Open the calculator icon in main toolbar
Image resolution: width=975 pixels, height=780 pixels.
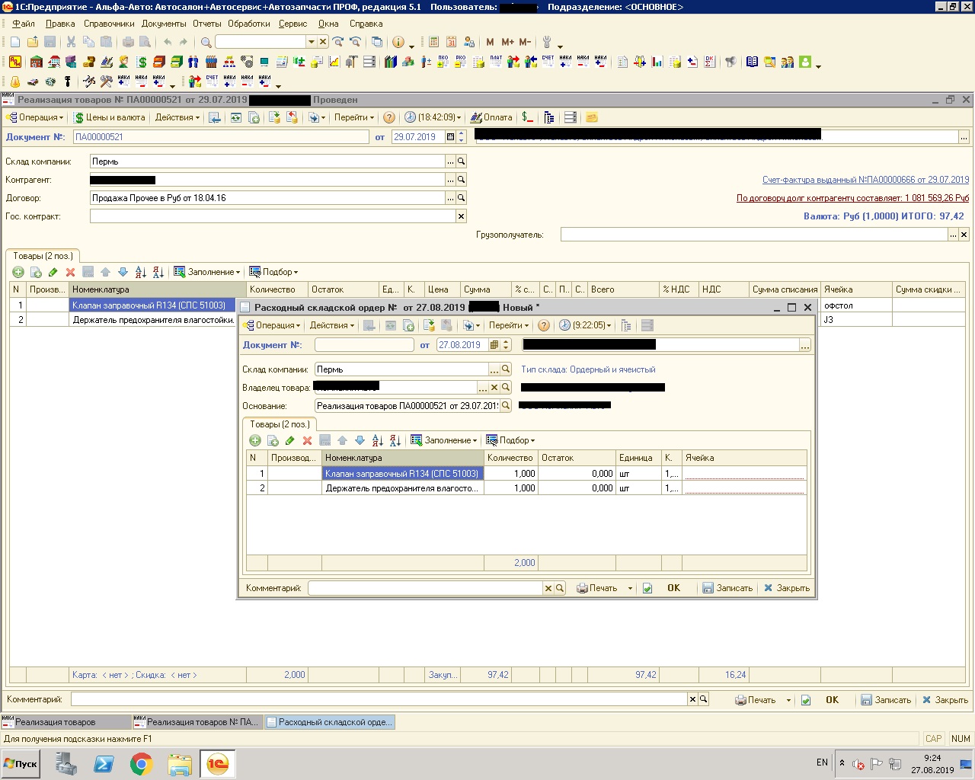[433, 42]
